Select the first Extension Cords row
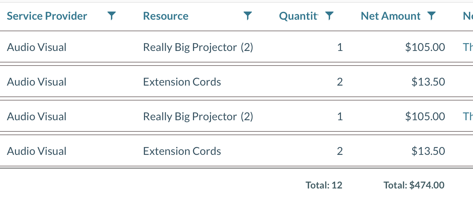Screen dimensions: 473x199 [182, 82]
